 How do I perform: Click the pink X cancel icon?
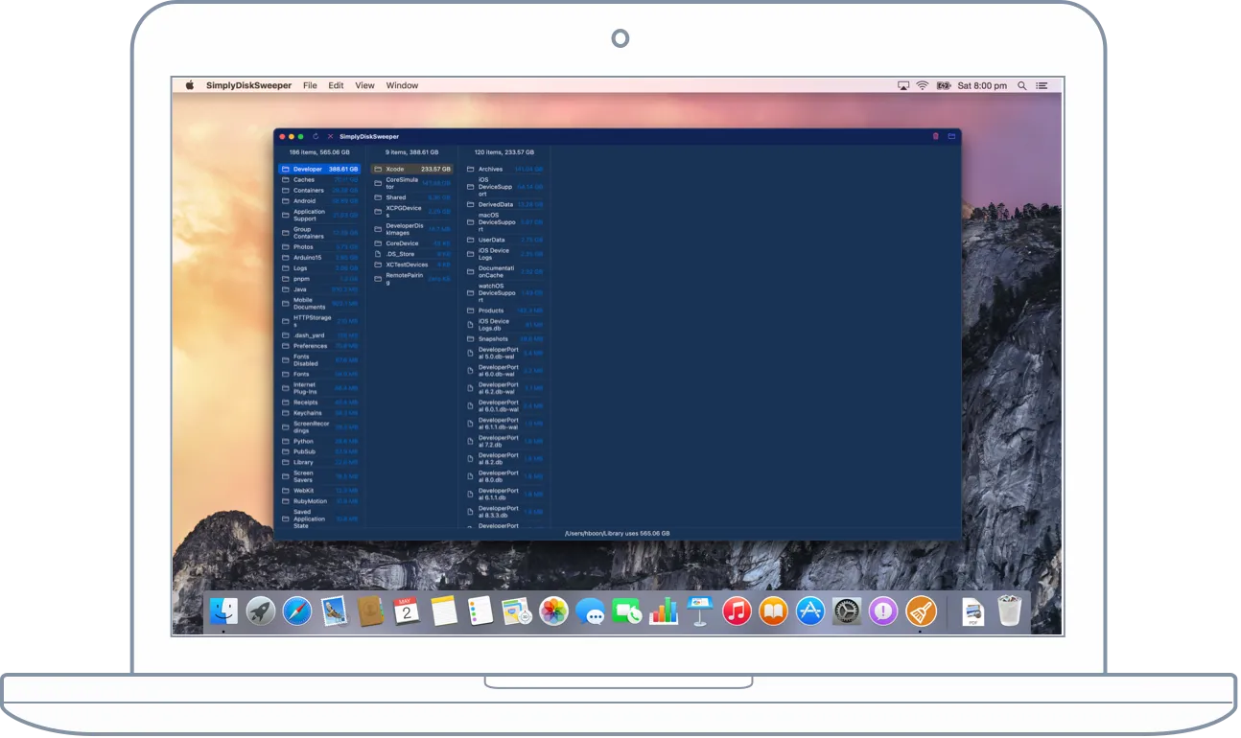(330, 136)
